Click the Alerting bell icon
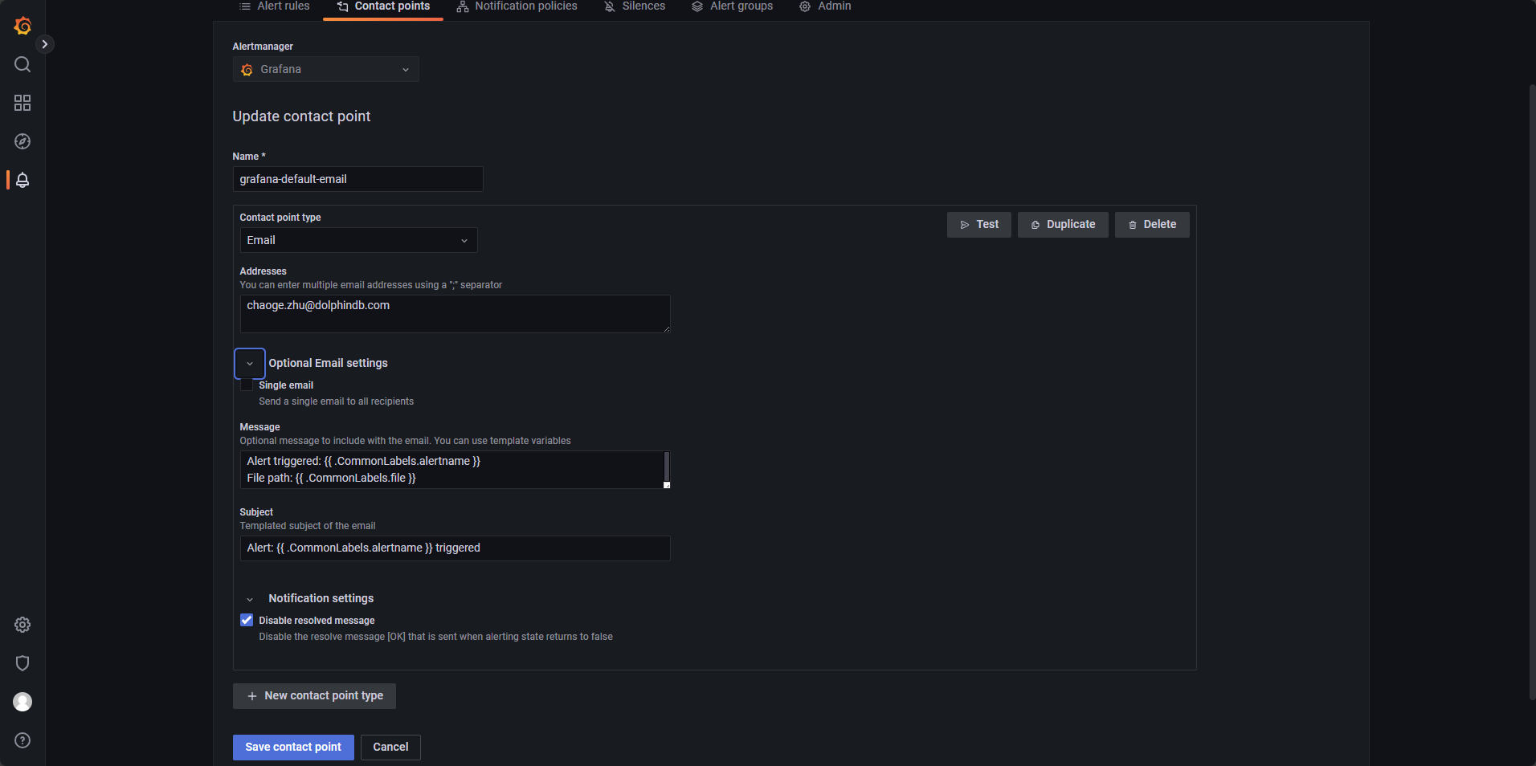Screen dimensions: 1536x766 coord(22,180)
